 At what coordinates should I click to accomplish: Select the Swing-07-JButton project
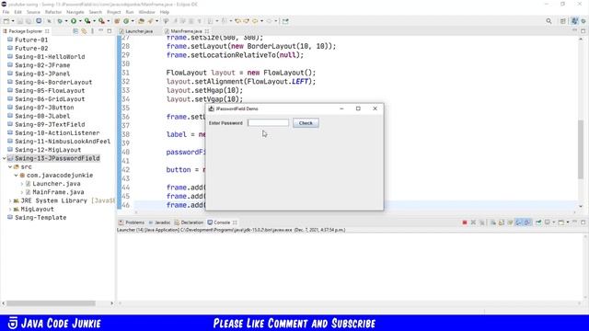pyautogui.click(x=44, y=108)
